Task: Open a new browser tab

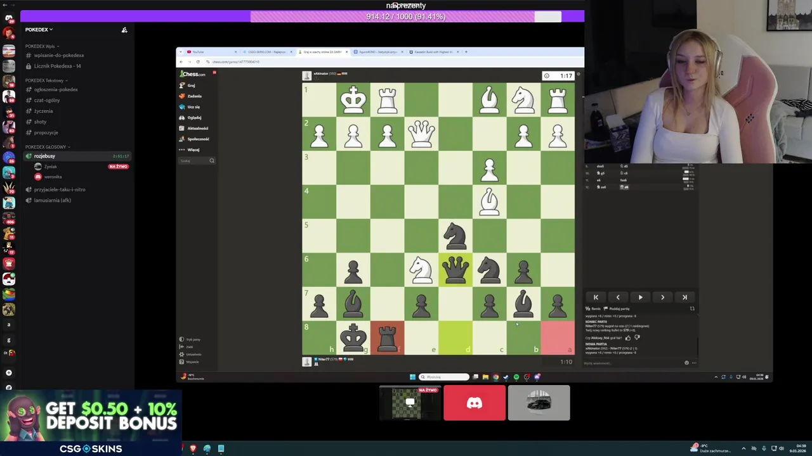Action: pyautogui.click(x=466, y=52)
